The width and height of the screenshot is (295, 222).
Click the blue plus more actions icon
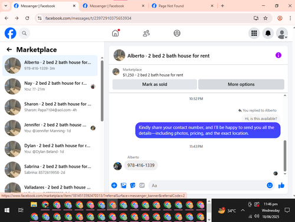coord(114,185)
